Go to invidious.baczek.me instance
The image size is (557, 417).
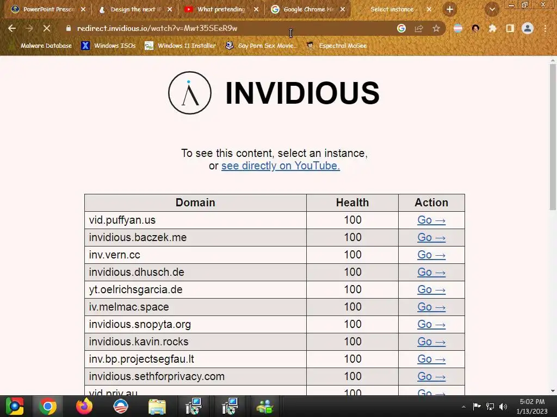[431, 238]
